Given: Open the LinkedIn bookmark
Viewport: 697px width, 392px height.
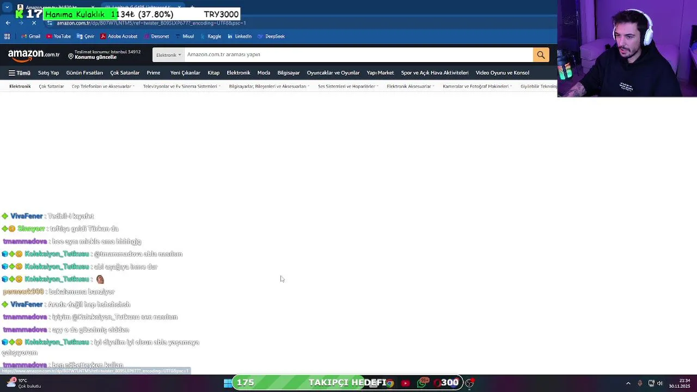Looking at the screenshot, I should [x=240, y=36].
